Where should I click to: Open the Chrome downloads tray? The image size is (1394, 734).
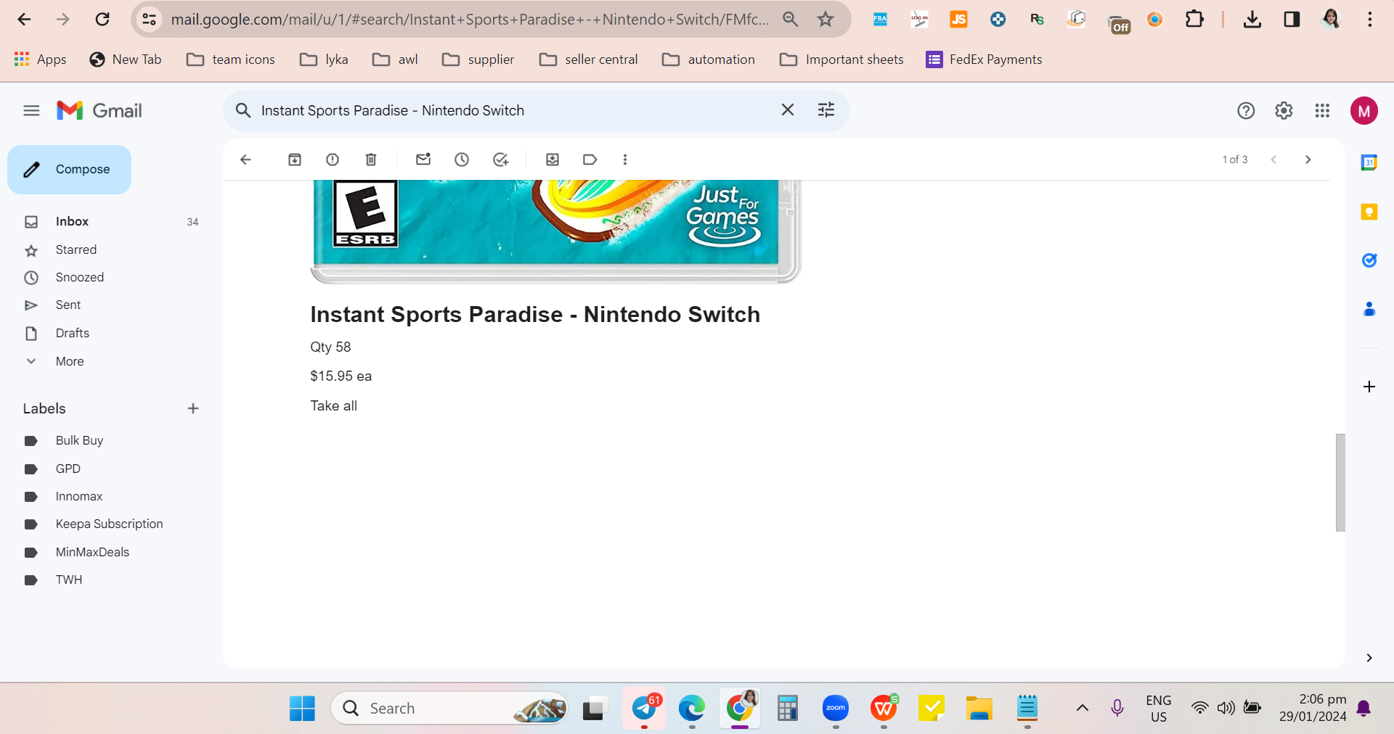pos(1252,20)
